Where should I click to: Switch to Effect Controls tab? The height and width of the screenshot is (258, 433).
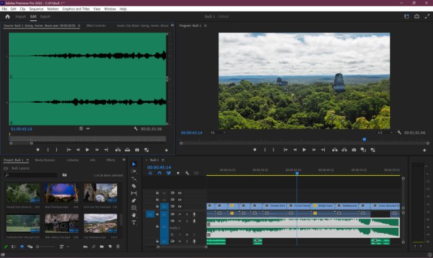pos(96,25)
